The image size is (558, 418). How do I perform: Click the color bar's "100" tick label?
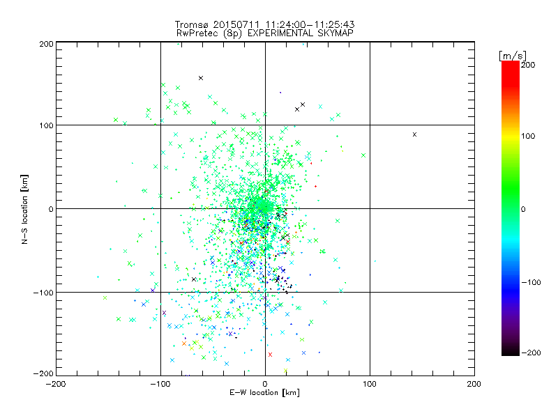(528, 136)
